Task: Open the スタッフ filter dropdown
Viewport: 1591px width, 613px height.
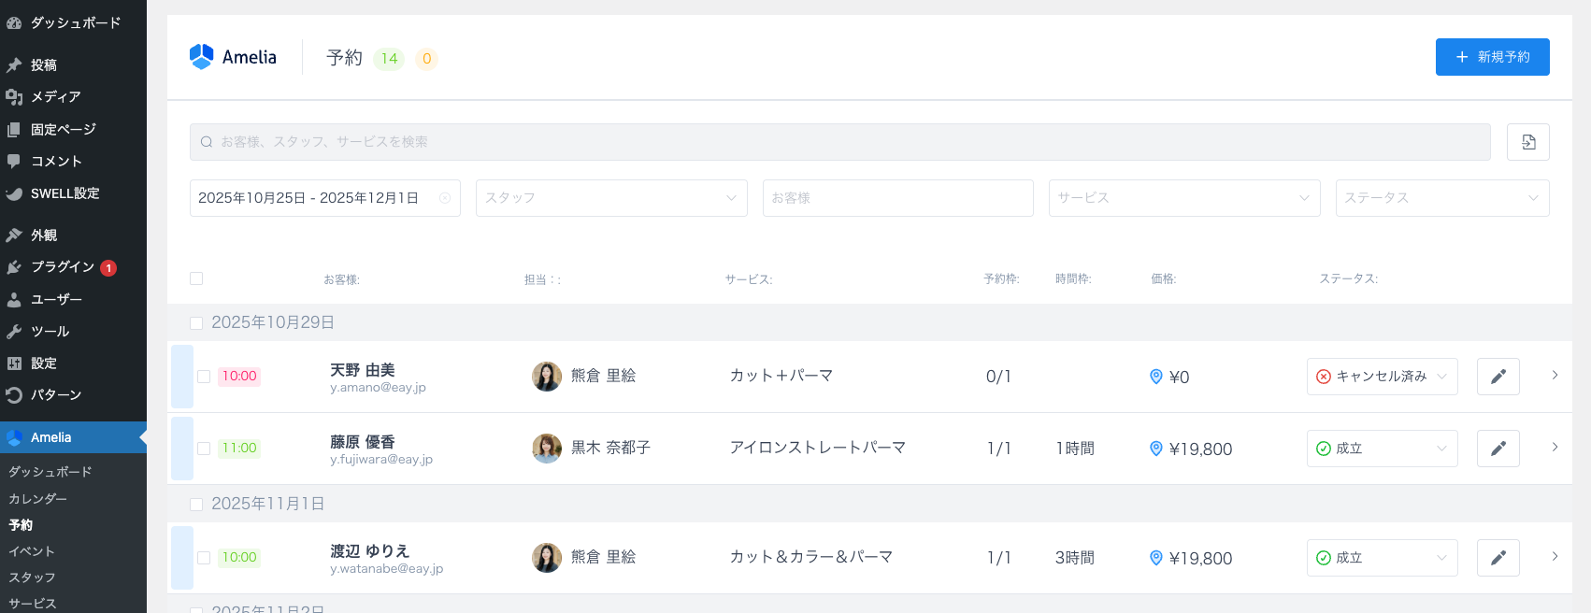Action: click(610, 198)
